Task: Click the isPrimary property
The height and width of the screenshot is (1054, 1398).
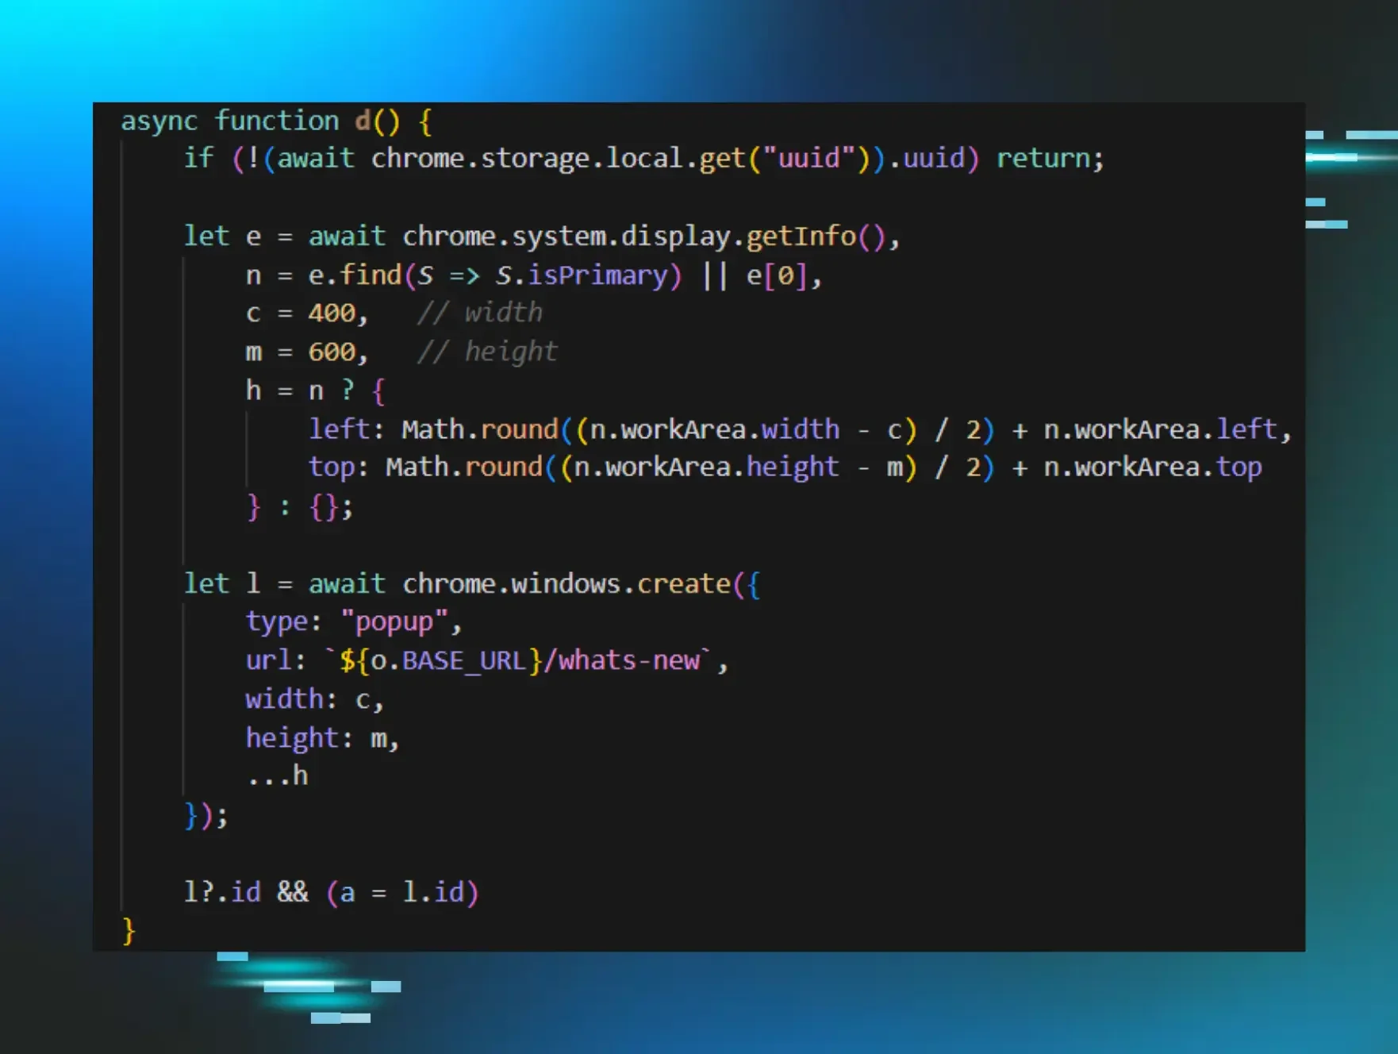Action: pyautogui.click(x=598, y=275)
